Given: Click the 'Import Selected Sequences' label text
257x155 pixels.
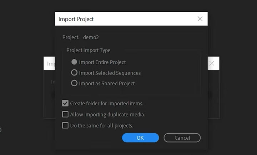Looking at the screenshot, I should click(x=110, y=73).
